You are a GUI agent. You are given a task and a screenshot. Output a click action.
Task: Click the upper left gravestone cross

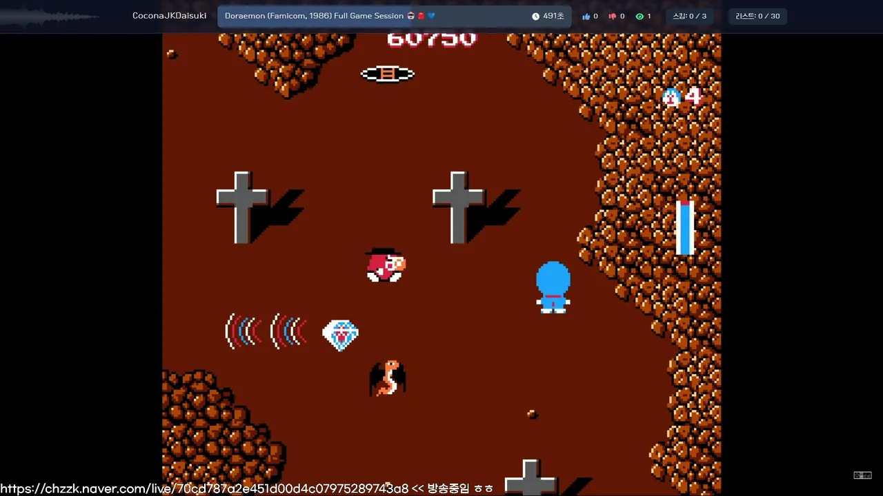(x=242, y=207)
